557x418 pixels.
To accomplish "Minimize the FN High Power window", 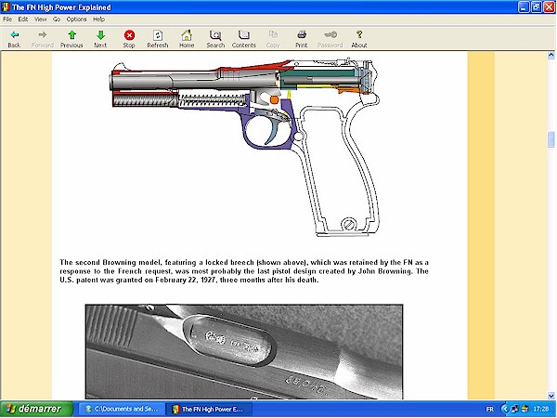I will 524,7.
